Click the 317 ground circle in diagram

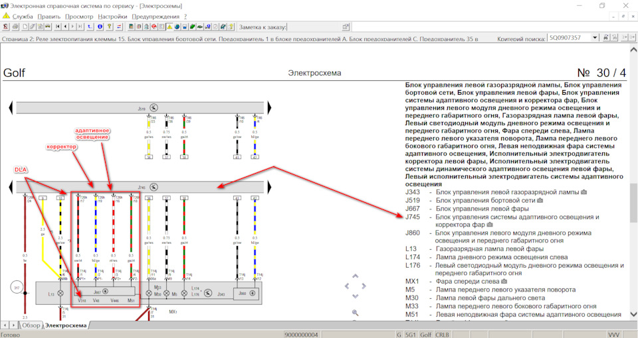tap(17, 288)
